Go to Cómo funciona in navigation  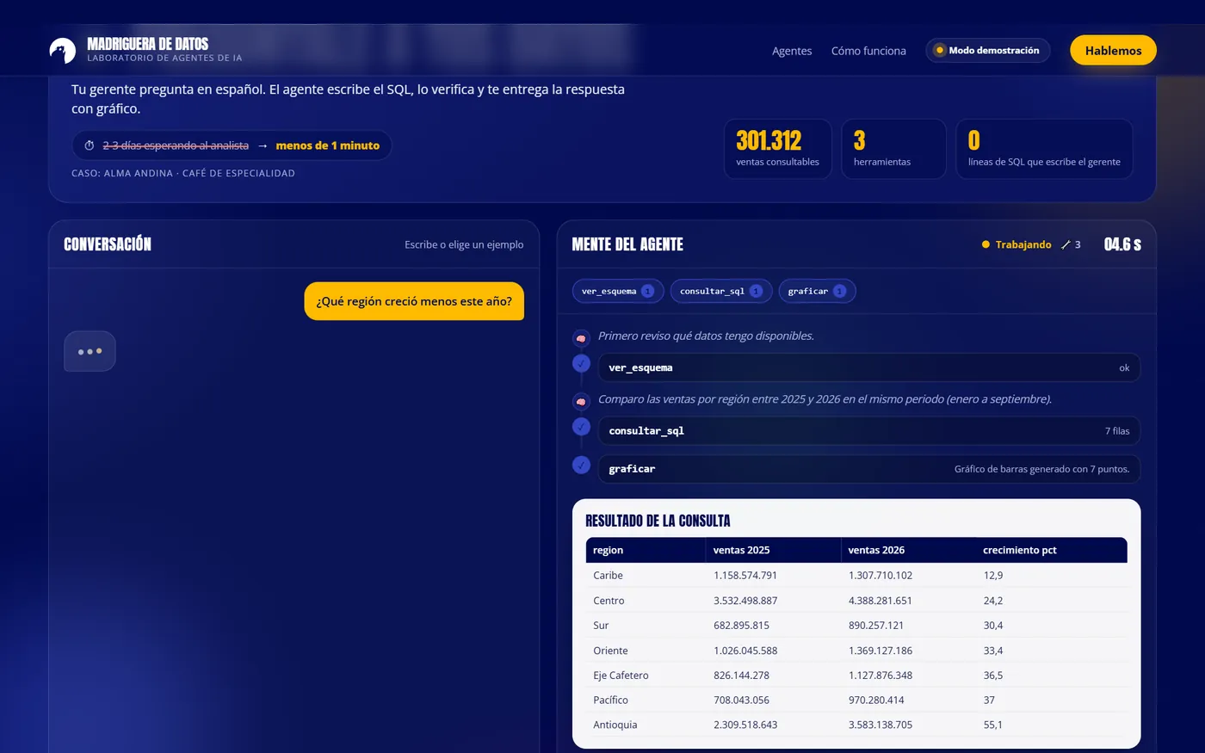click(868, 51)
